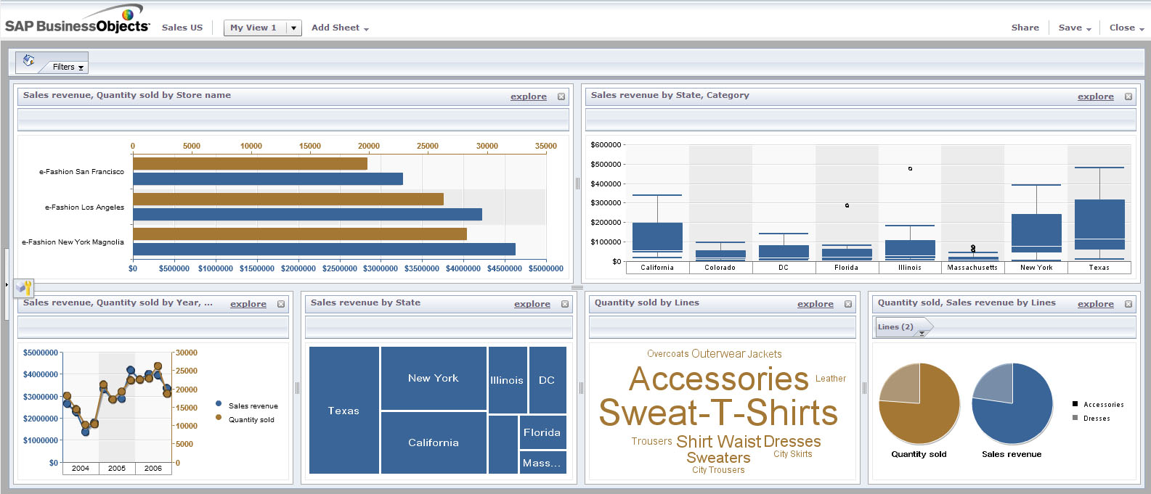
Task: Open the Add Sheet menu
Action: 340,28
